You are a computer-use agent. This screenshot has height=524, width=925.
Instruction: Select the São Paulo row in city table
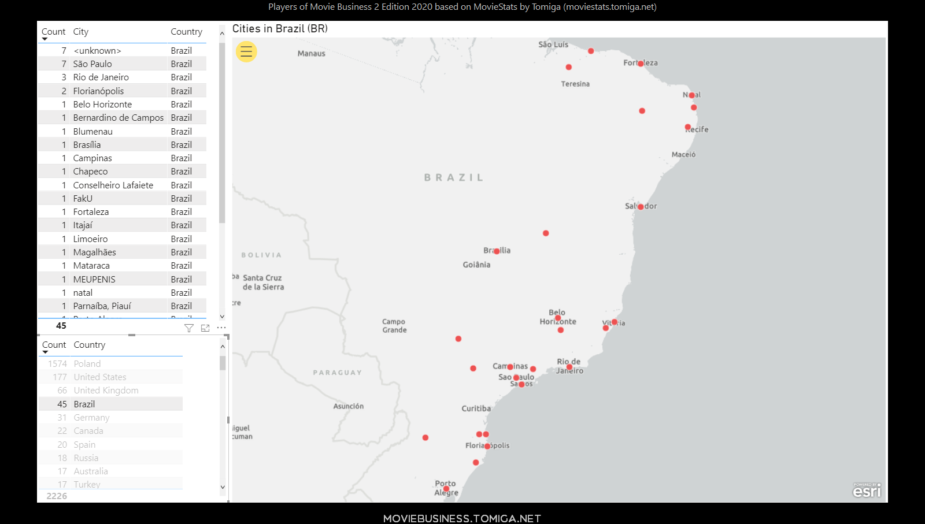pyautogui.click(x=92, y=64)
